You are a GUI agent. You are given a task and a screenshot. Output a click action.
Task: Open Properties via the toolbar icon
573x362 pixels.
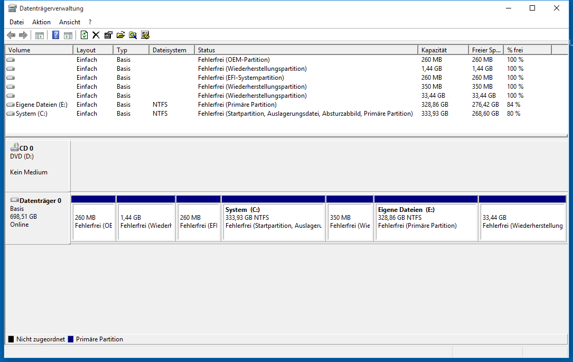(x=108, y=35)
